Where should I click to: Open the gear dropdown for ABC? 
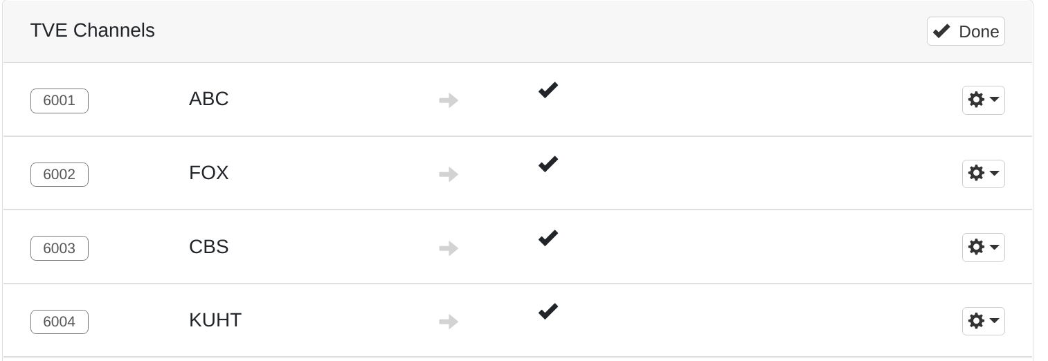983,100
